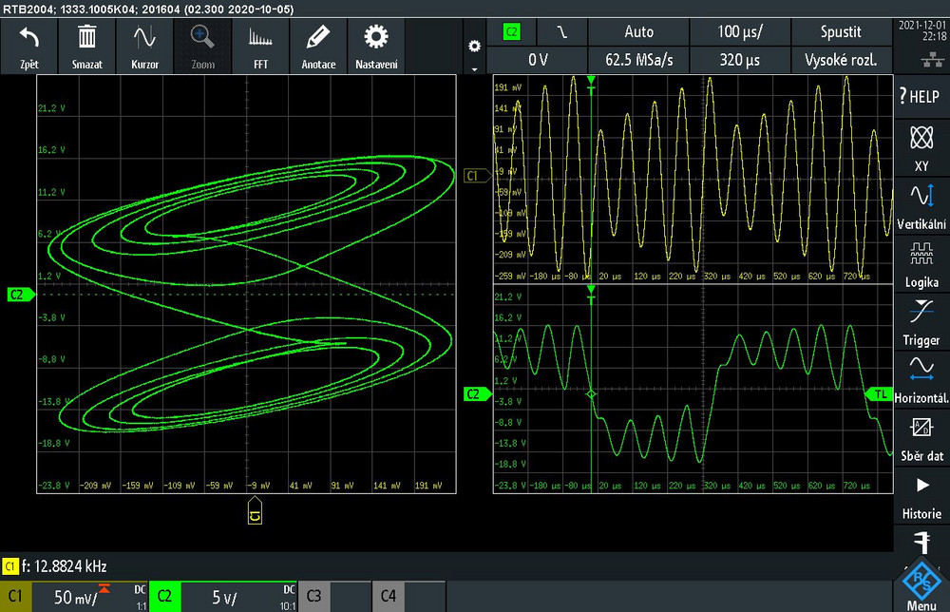
Task: Open the XY mode menu
Action: click(x=921, y=148)
